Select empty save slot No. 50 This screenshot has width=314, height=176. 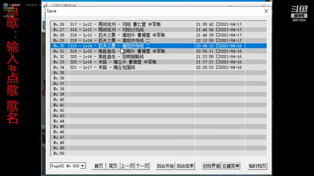(158, 154)
